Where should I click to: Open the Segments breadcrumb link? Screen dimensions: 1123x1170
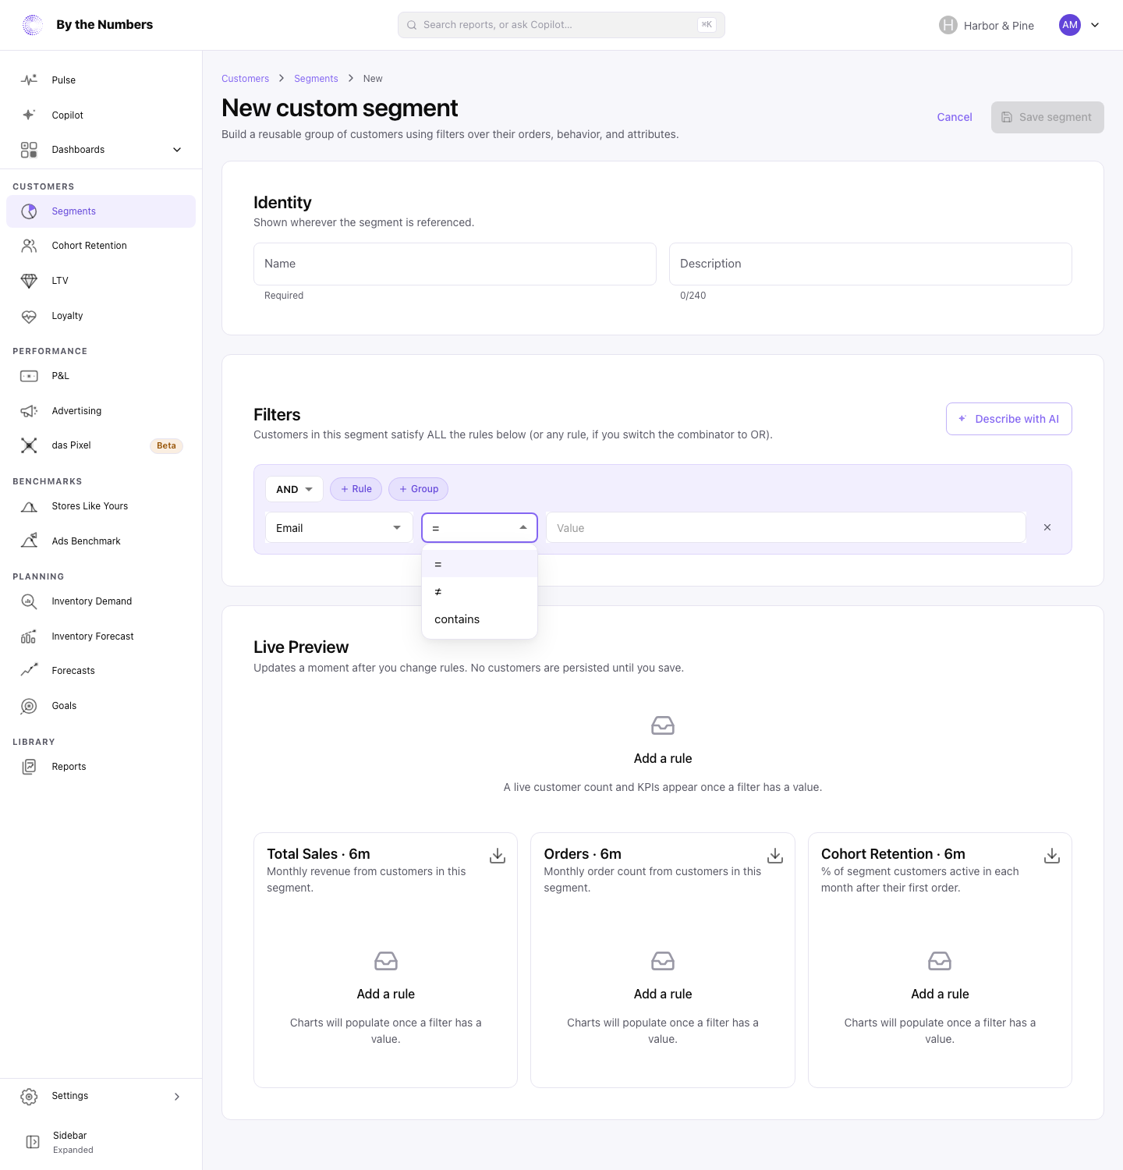click(x=316, y=79)
